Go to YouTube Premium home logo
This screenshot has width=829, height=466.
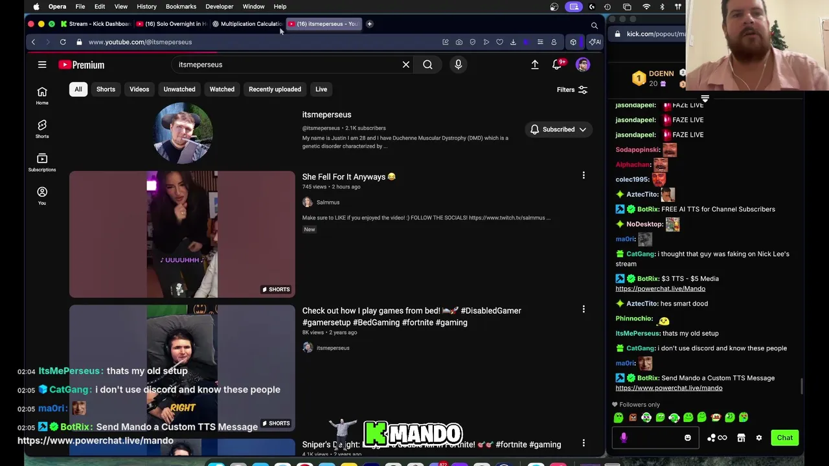click(x=81, y=65)
